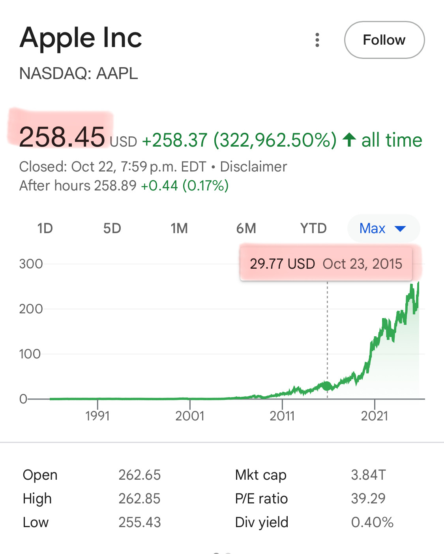Open the three-dot more options menu
This screenshot has height=554, width=444.
click(x=317, y=40)
